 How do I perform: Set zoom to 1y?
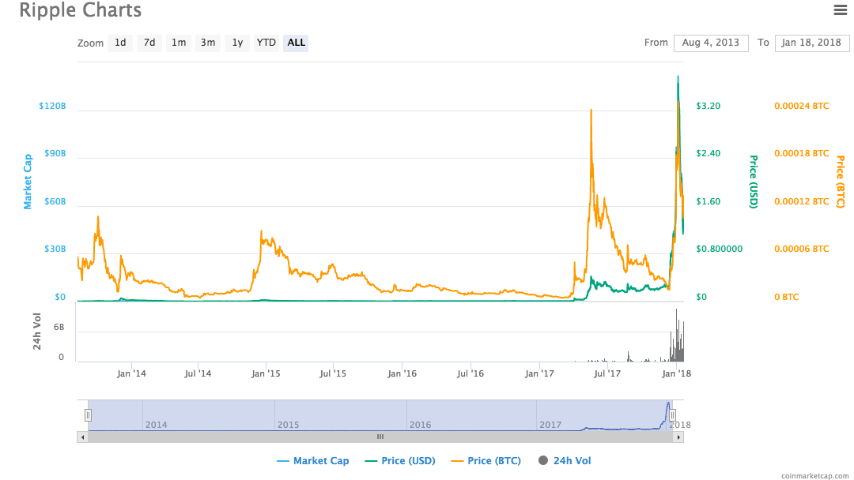click(237, 43)
